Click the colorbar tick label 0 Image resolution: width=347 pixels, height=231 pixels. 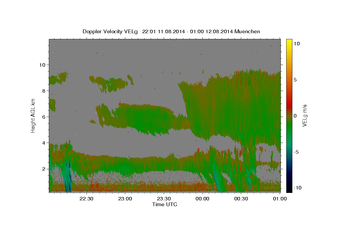295,116
